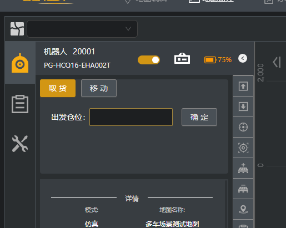Switch to the 移动 tab
Image resolution: width=286 pixels, height=228 pixels.
pos(99,88)
